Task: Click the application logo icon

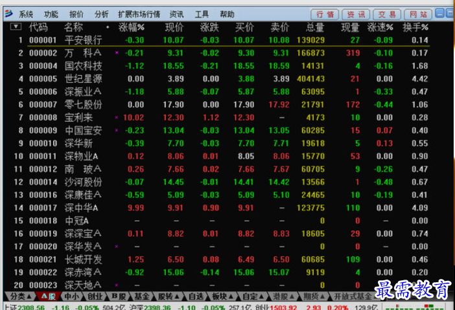Action: (x=8, y=13)
